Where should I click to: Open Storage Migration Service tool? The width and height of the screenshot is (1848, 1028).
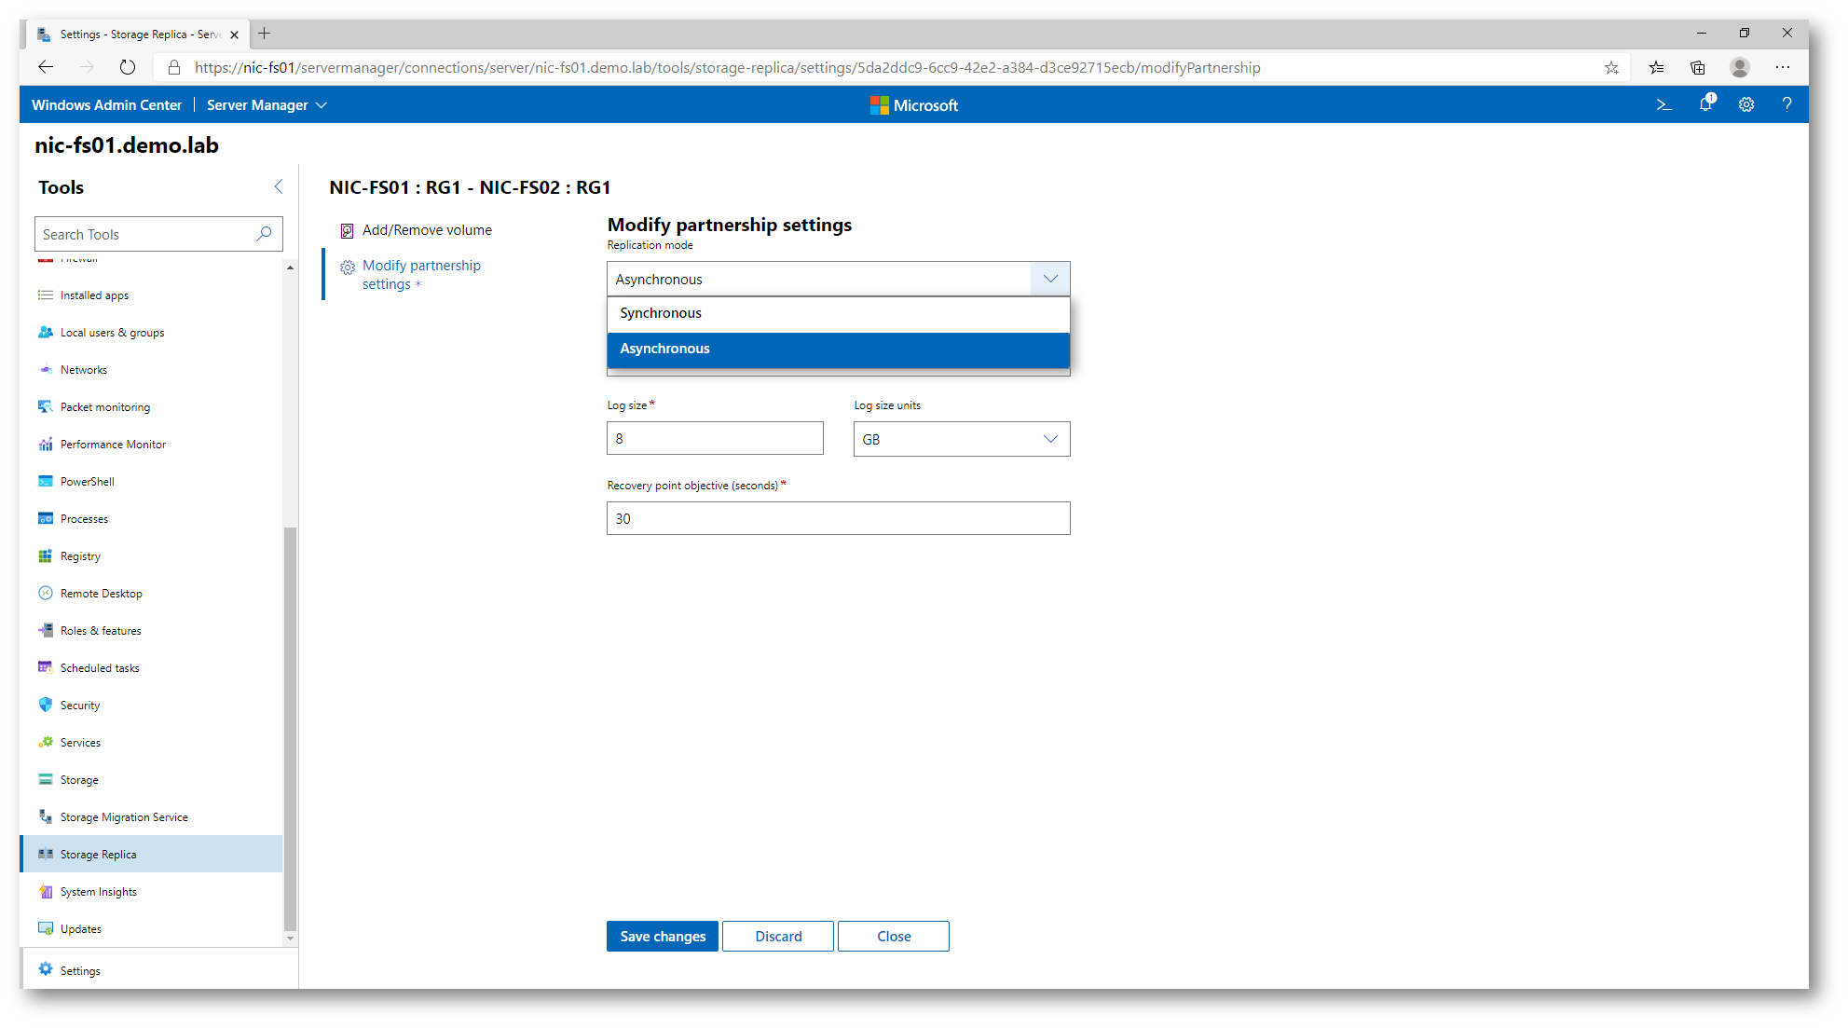click(124, 817)
